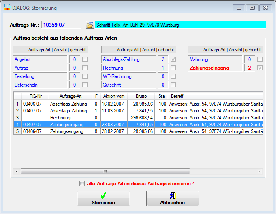The height and width of the screenshot is (214, 276).
Task: Click the Auftrags-Nr. field showing 10359-07
Action: 61,25
